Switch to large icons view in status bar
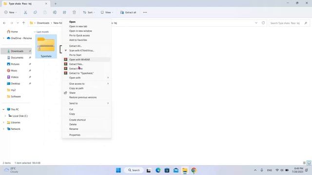The image size is (312, 175). click(x=309, y=163)
